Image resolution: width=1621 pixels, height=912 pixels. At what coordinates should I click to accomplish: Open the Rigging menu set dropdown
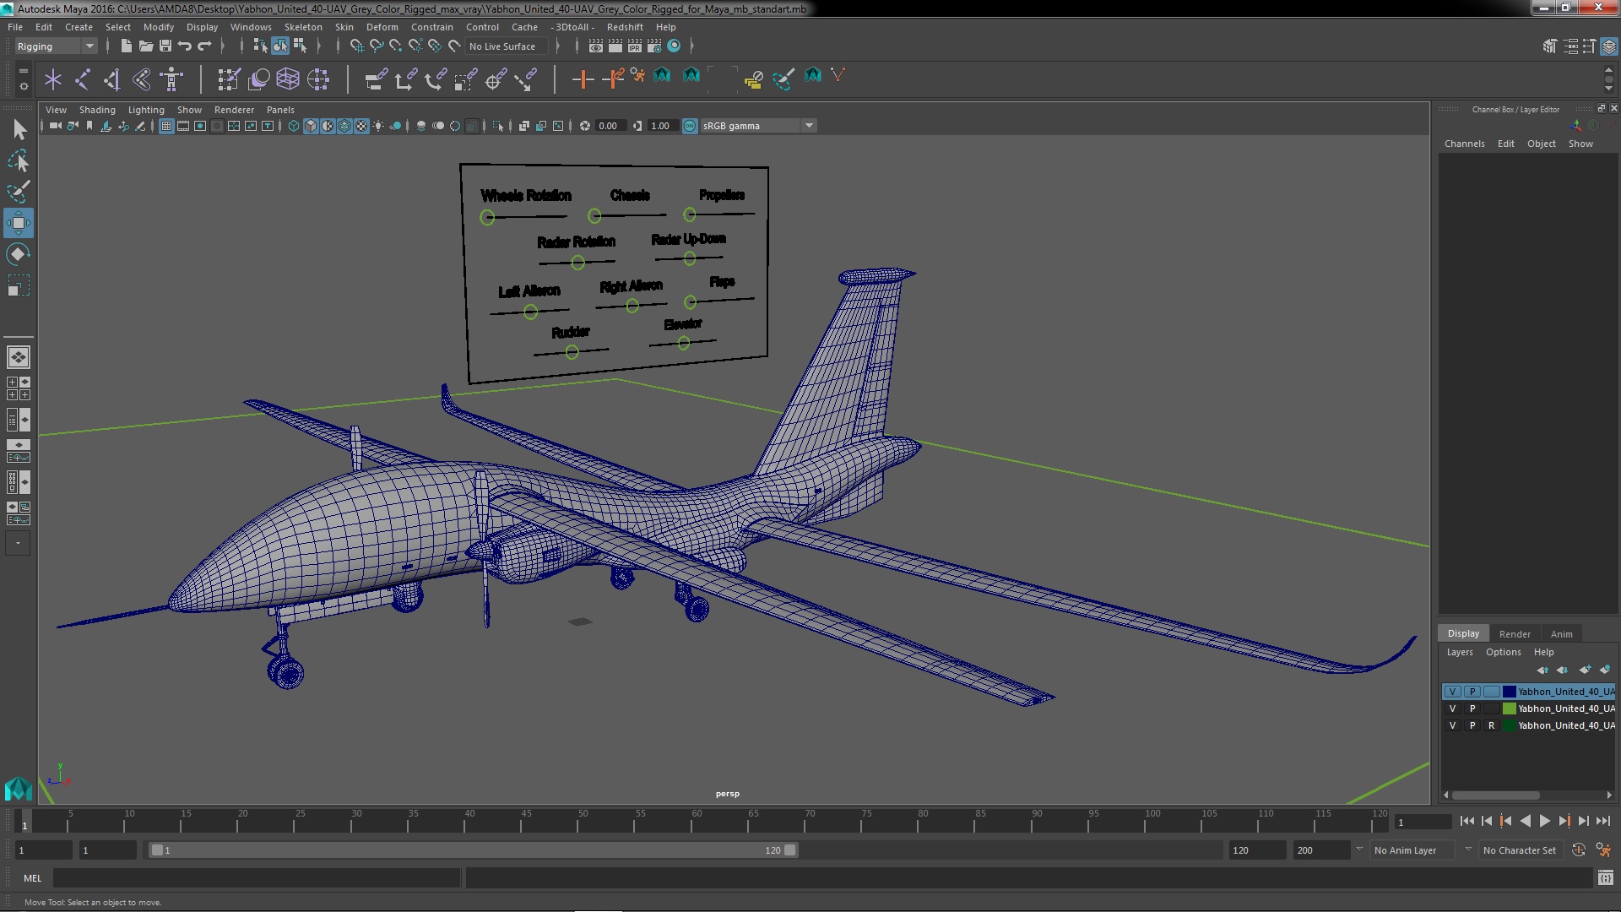point(55,46)
